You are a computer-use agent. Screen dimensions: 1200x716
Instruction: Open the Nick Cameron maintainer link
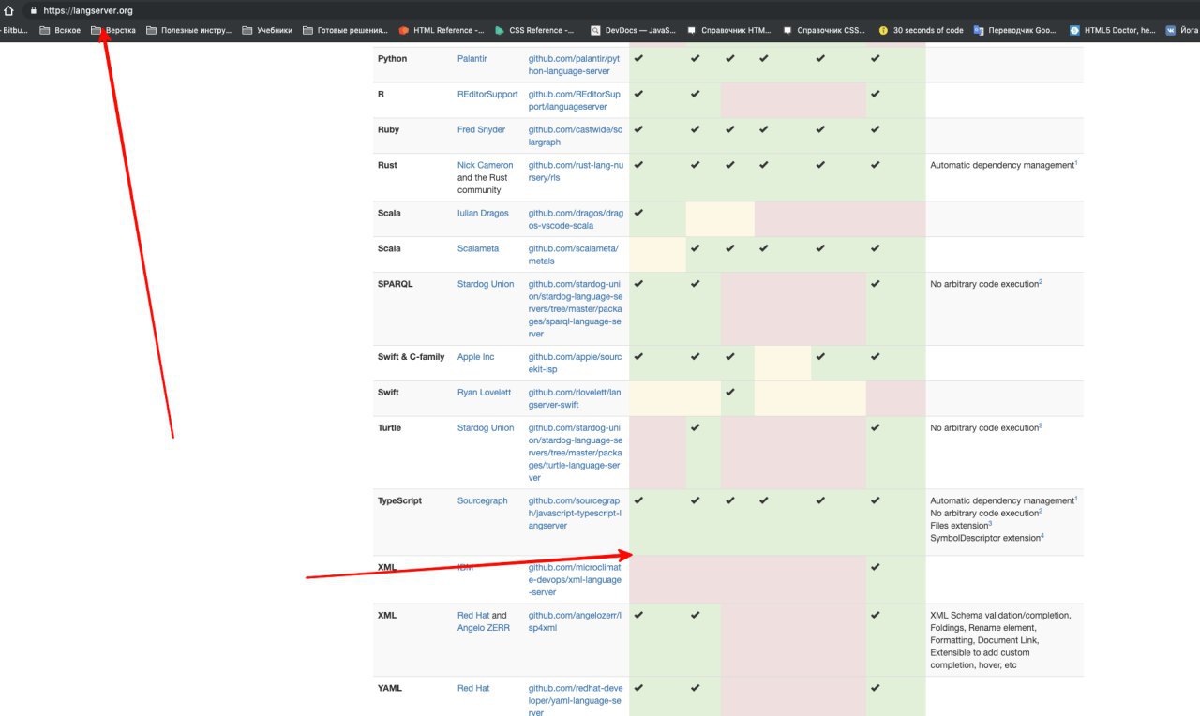tap(485, 165)
